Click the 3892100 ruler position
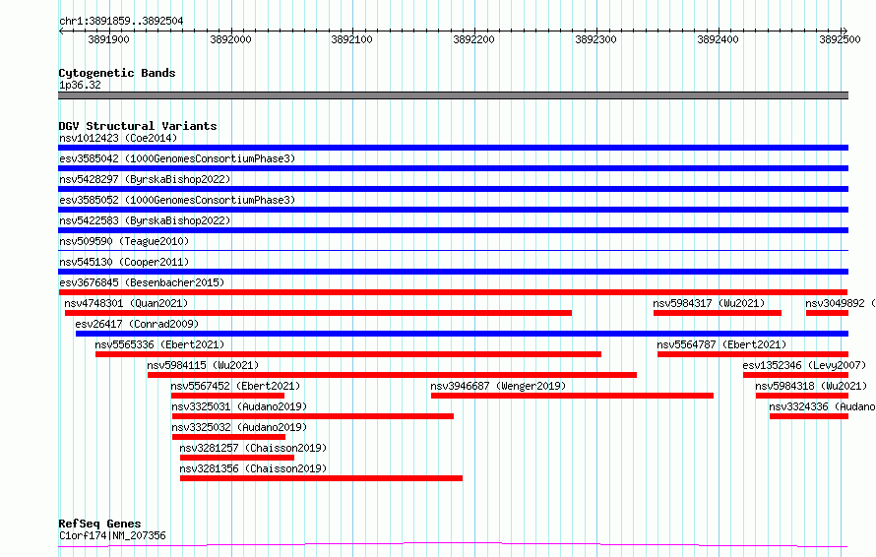Viewport: 876px width, 557px height. (x=352, y=39)
